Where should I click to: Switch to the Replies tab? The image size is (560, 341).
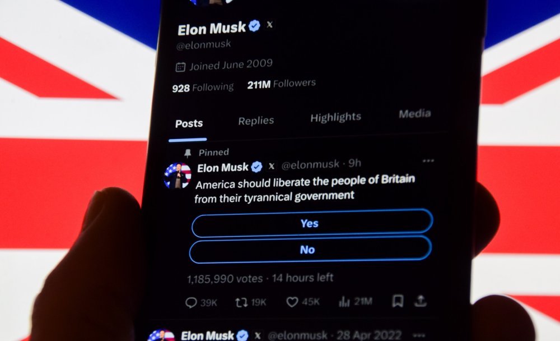coord(256,121)
